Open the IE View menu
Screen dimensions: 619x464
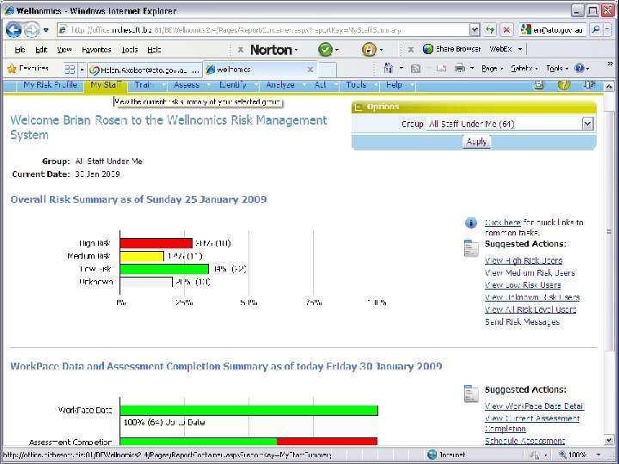click(64, 50)
